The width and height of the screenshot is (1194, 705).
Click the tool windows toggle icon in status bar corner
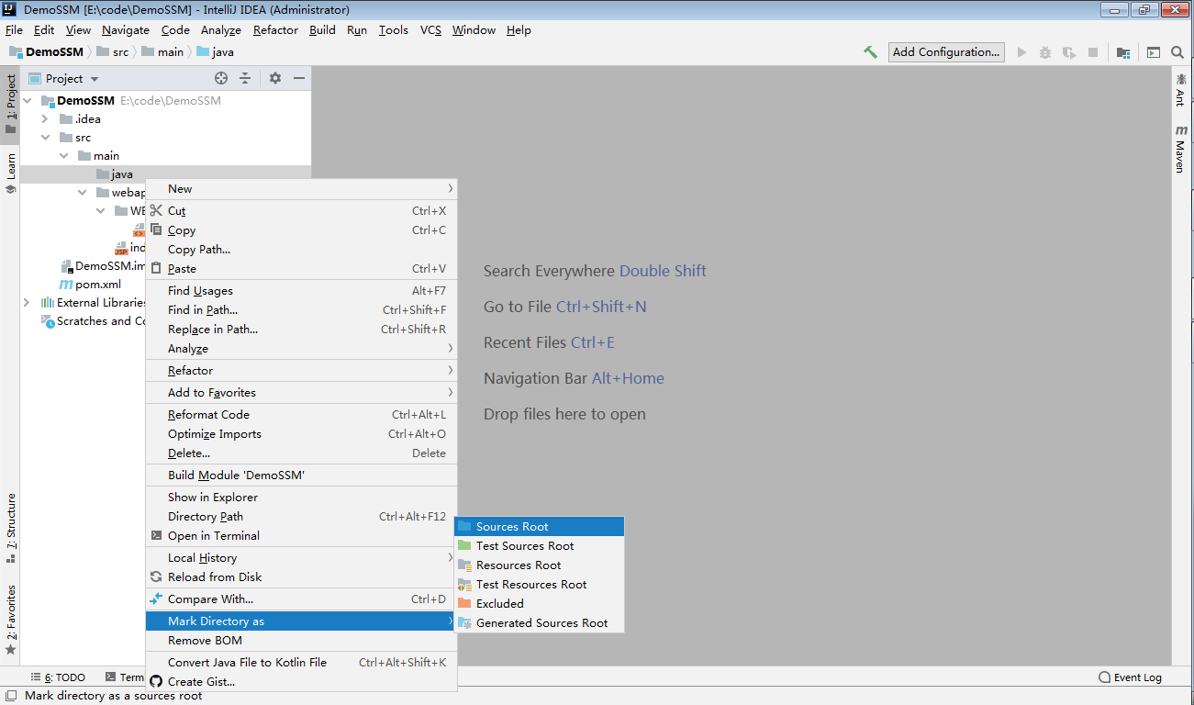coord(9,696)
